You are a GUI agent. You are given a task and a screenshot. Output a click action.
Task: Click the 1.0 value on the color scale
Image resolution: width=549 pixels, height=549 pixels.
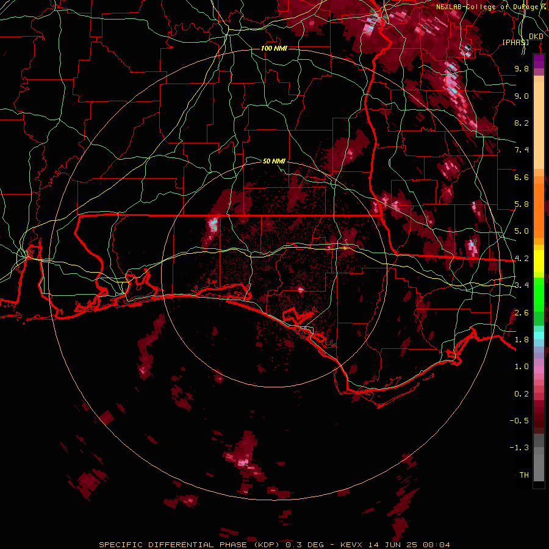pyautogui.click(x=522, y=367)
